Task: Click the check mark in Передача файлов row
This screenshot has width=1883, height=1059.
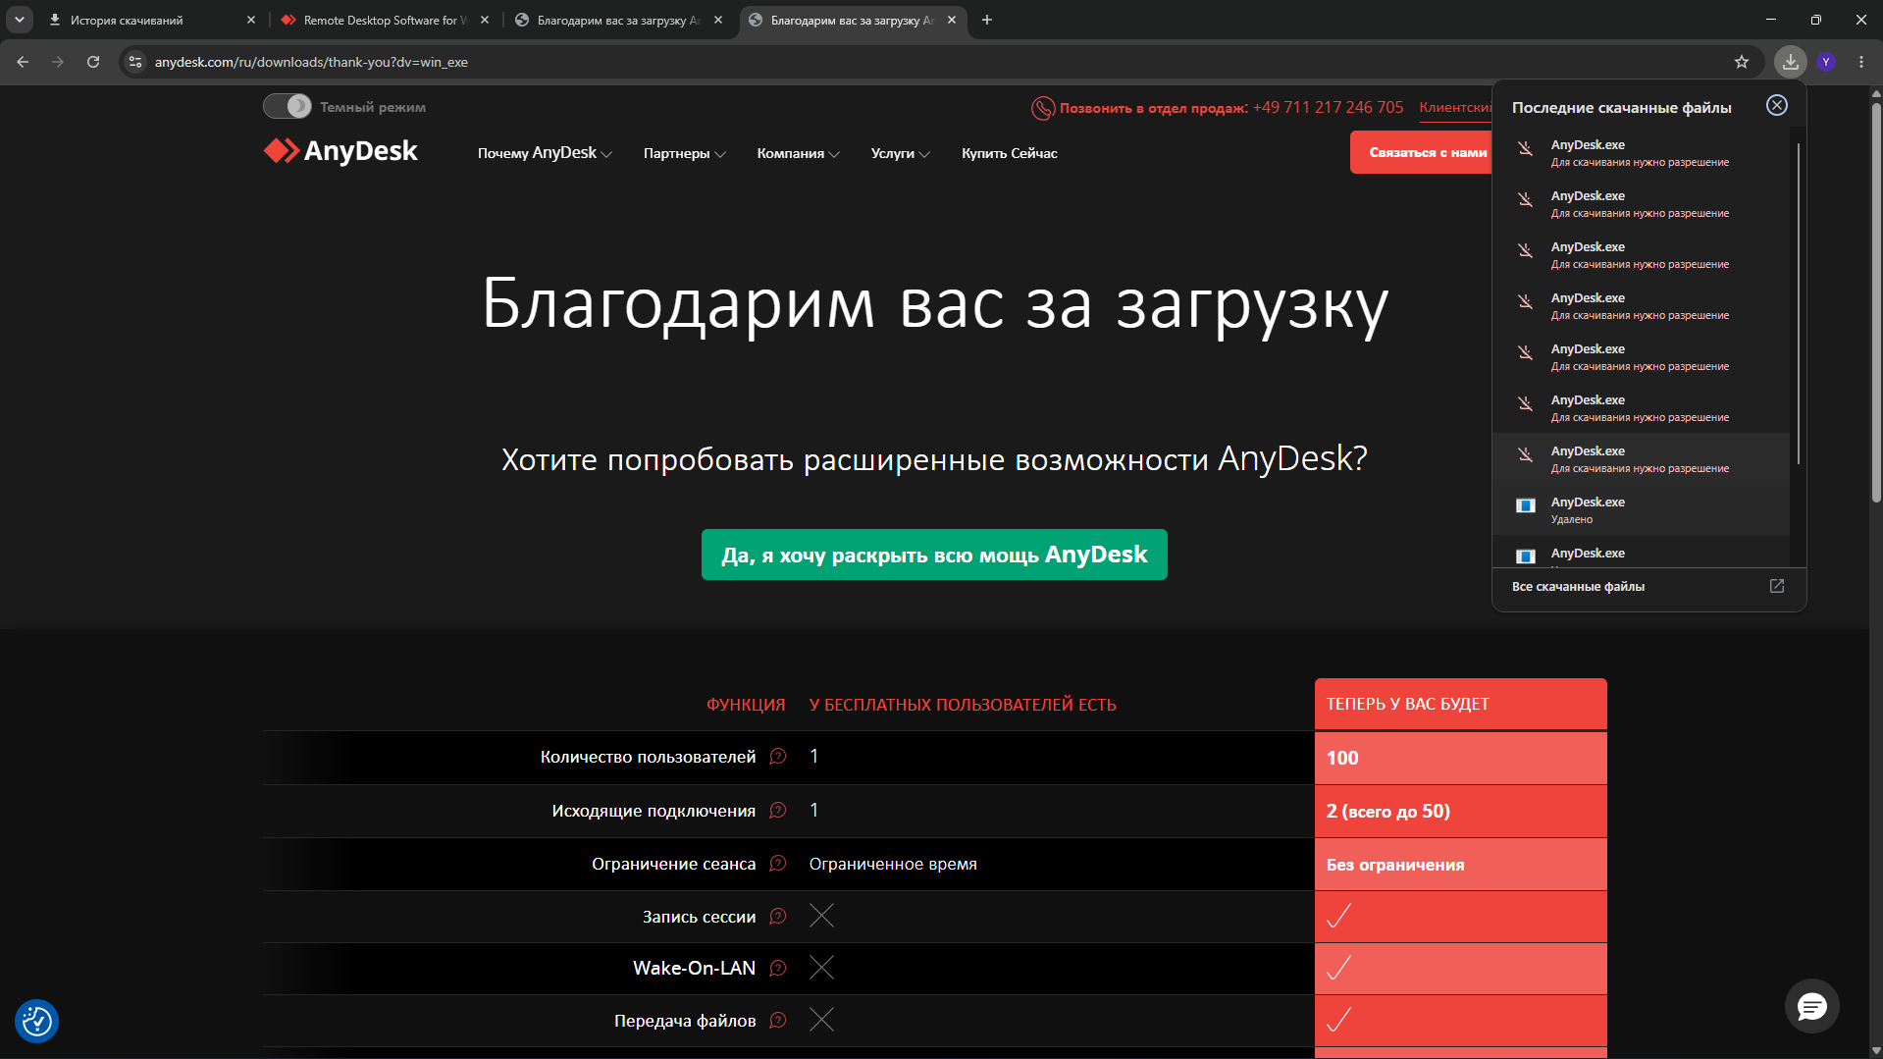Action: 1338,1020
